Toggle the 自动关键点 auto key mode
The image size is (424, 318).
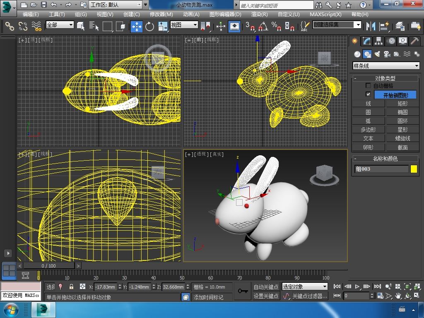click(x=266, y=287)
